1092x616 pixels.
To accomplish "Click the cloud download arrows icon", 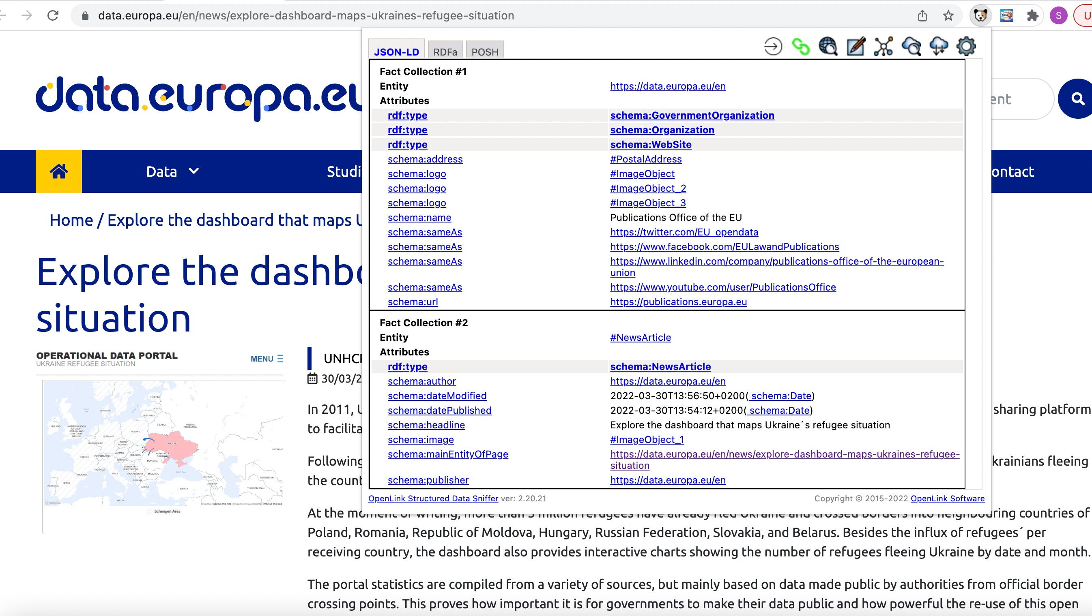I will coord(939,46).
